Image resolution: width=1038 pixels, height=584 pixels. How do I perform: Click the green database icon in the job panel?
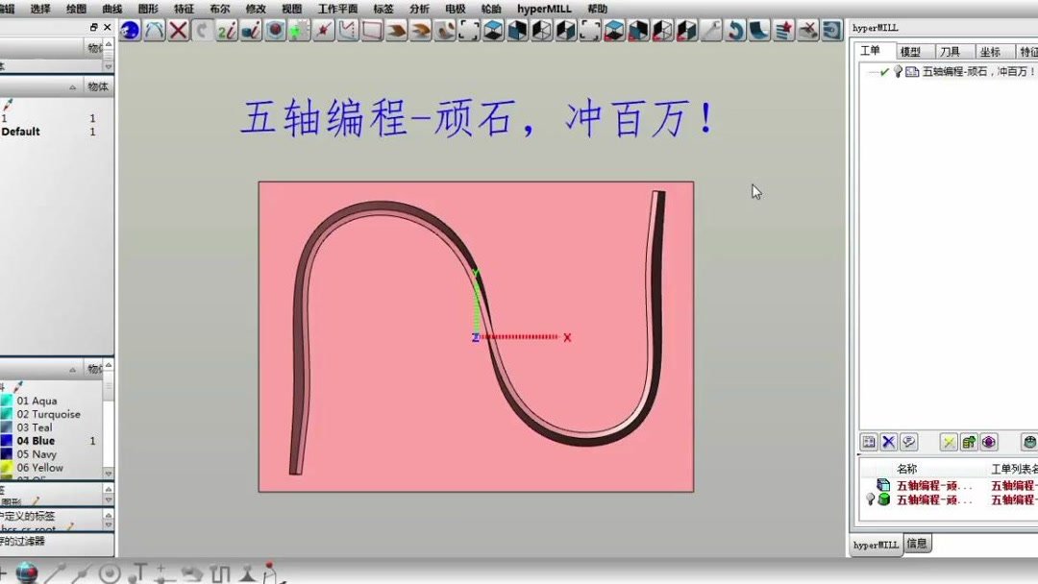click(884, 498)
